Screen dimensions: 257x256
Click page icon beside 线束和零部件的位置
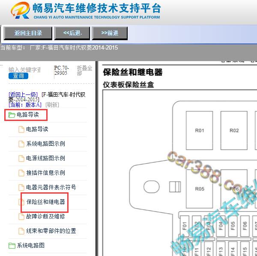tap(21, 231)
